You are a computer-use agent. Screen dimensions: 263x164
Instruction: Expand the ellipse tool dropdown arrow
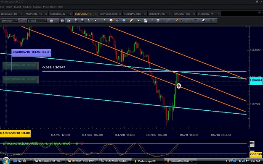[x=191, y=21]
